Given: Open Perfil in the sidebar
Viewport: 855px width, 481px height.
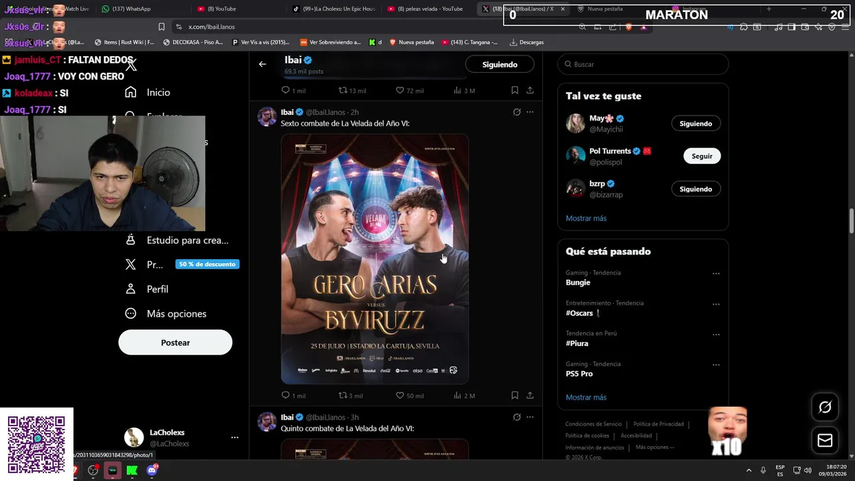Looking at the screenshot, I should coord(148,289).
